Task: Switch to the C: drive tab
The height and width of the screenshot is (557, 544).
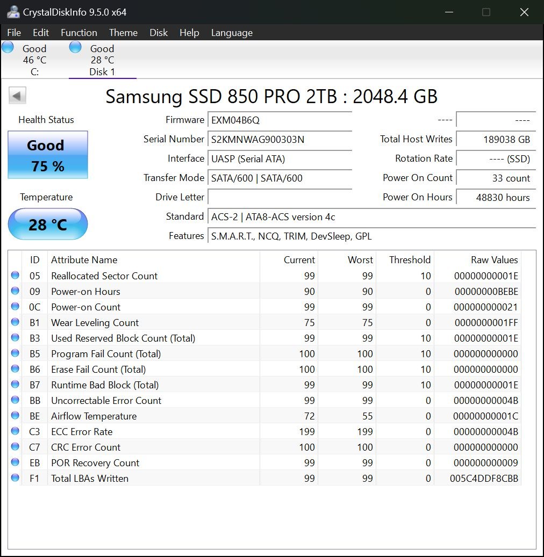Action: [x=34, y=60]
